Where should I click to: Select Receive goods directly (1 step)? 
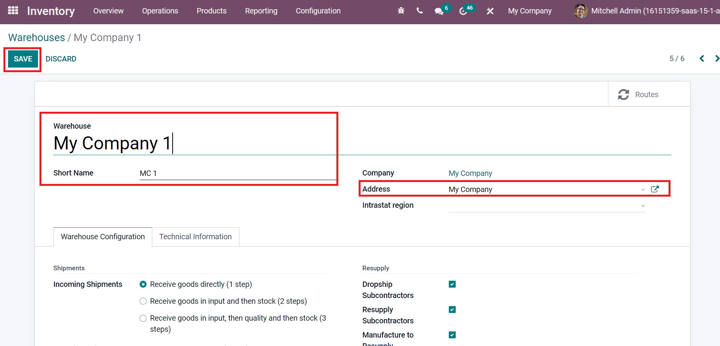click(x=143, y=284)
